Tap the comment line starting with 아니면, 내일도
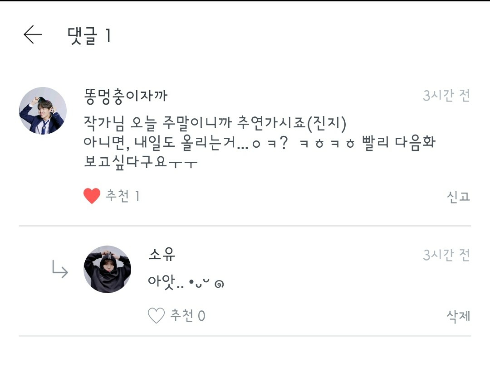This screenshot has height=367, width=490. (259, 142)
